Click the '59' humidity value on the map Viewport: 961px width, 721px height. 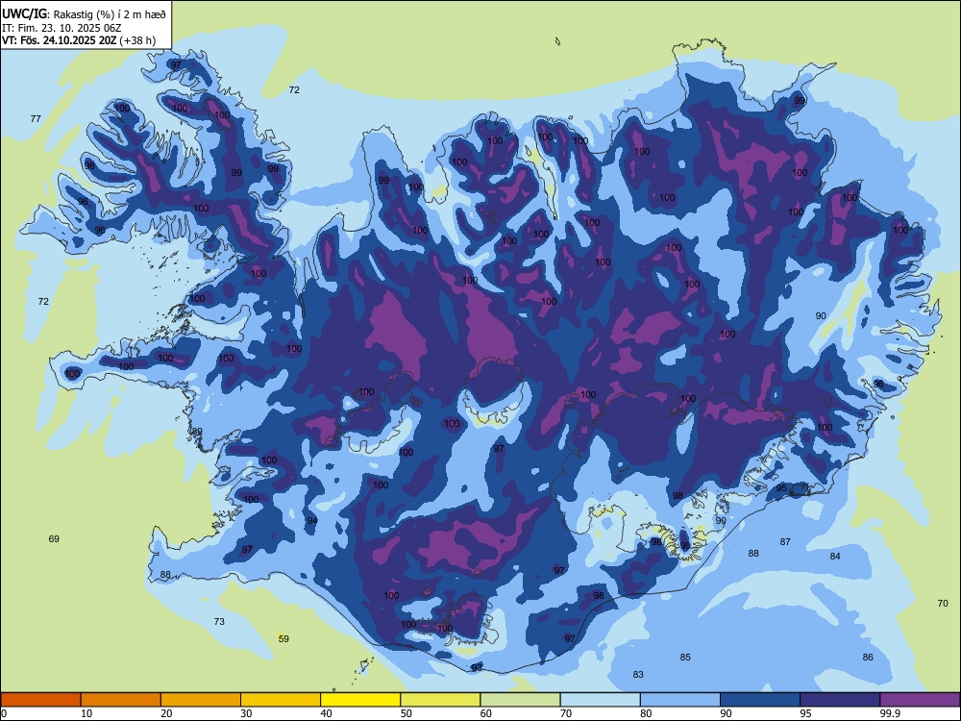point(283,639)
